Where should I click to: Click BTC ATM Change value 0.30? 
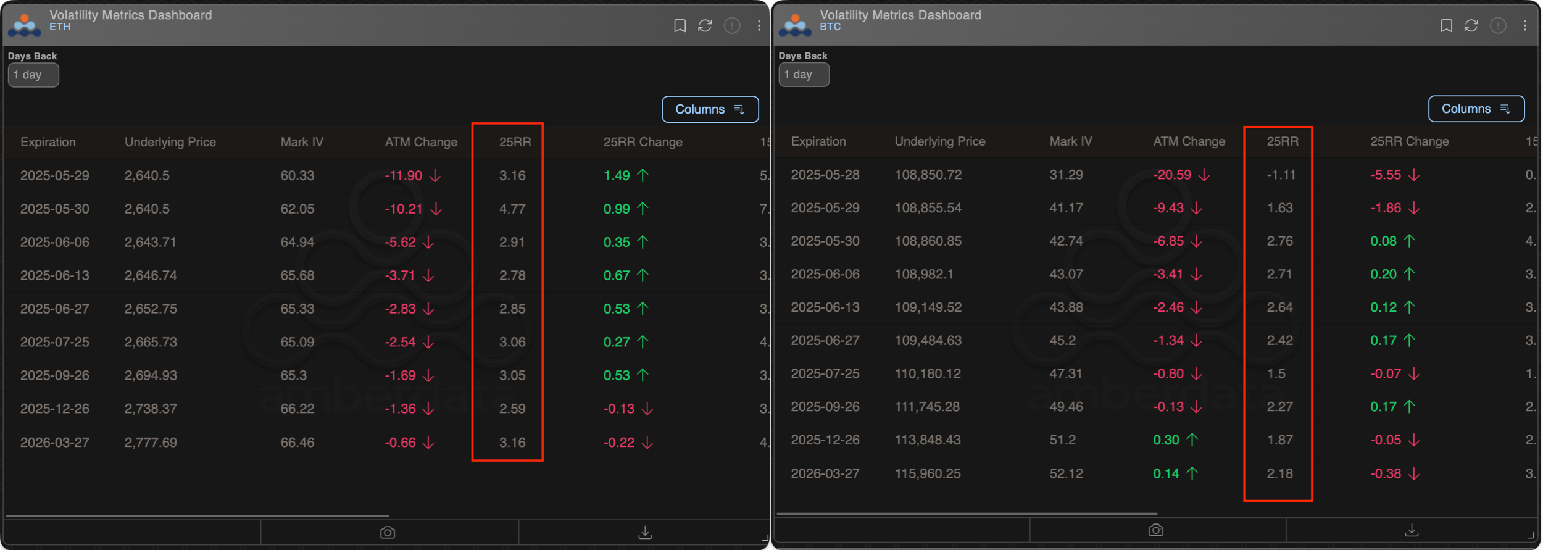[x=1167, y=440]
